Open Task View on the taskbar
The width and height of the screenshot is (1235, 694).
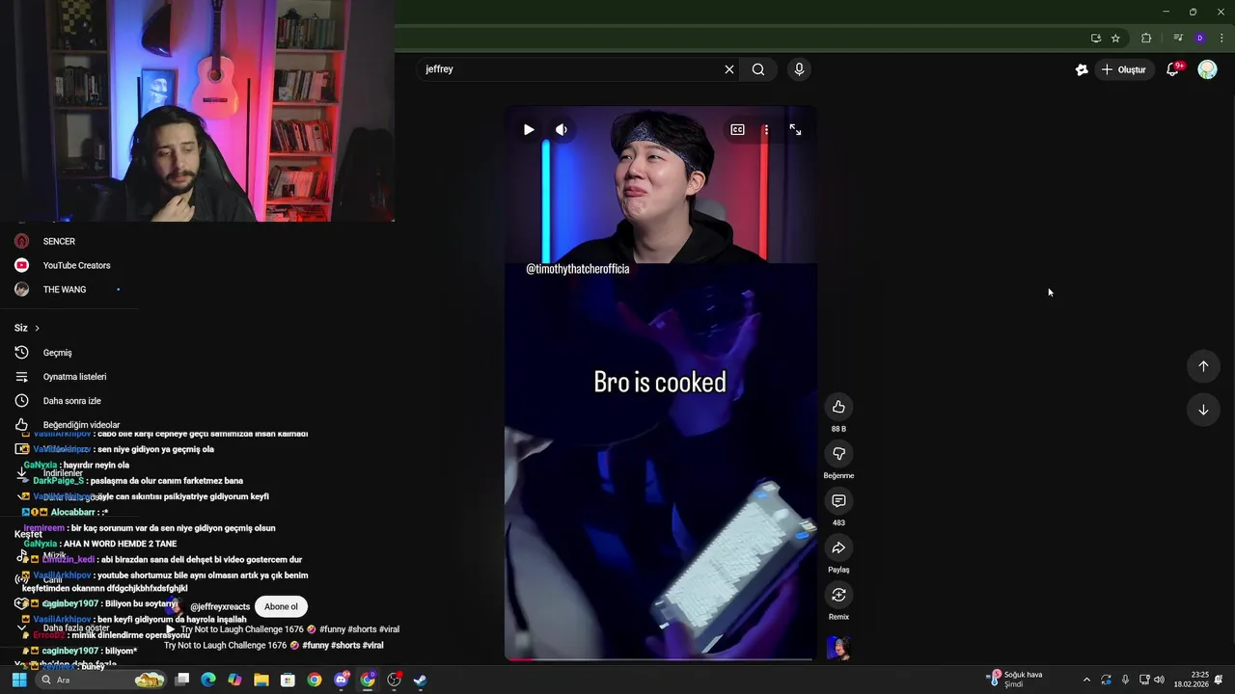point(181,680)
